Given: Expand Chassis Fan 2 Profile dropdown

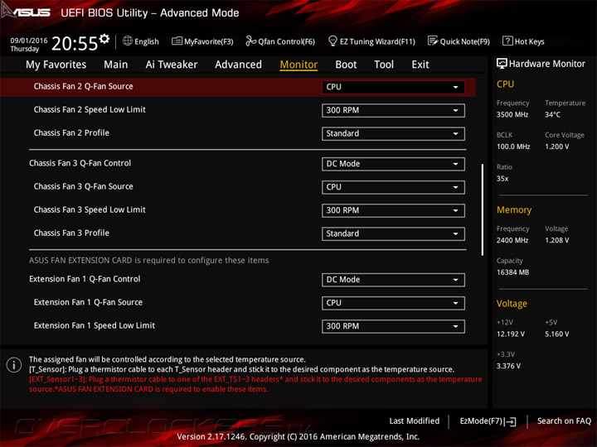Looking at the screenshot, I should click(x=393, y=134).
